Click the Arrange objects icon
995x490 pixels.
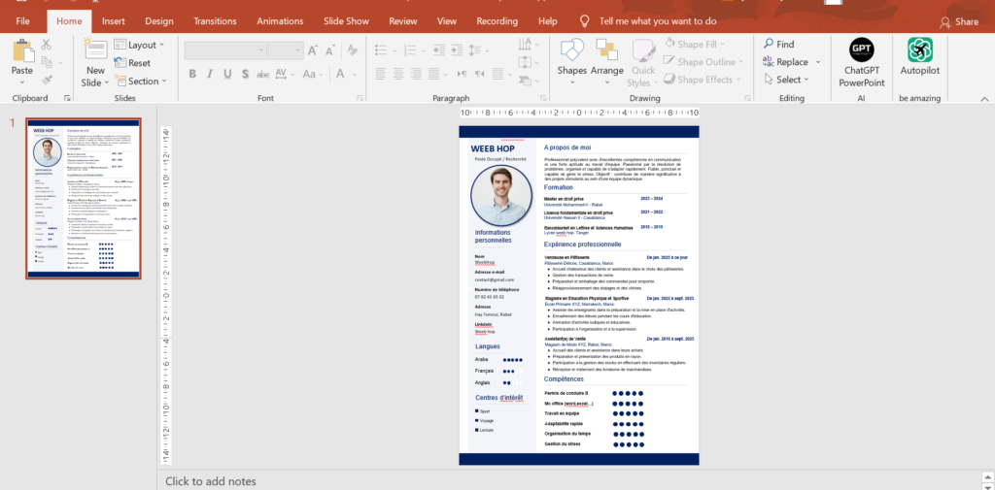coord(607,50)
